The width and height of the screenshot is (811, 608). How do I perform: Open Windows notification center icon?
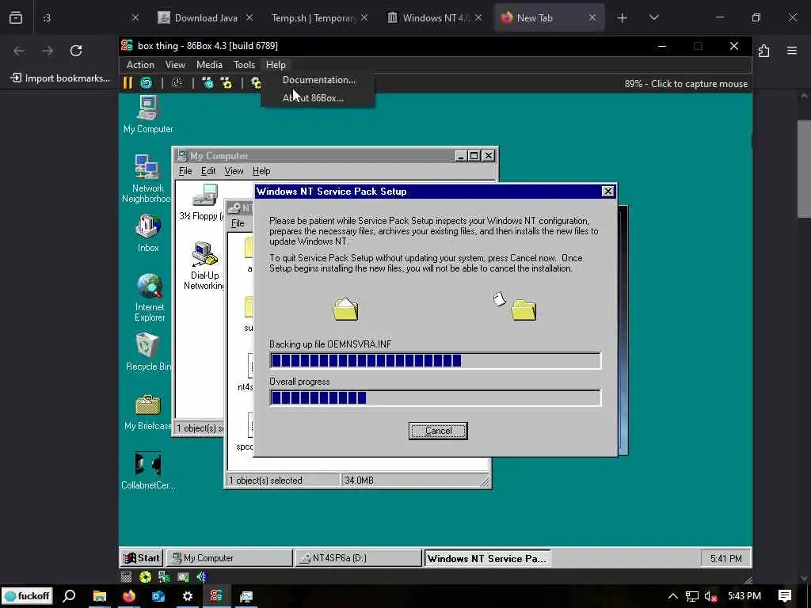[x=785, y=595]
